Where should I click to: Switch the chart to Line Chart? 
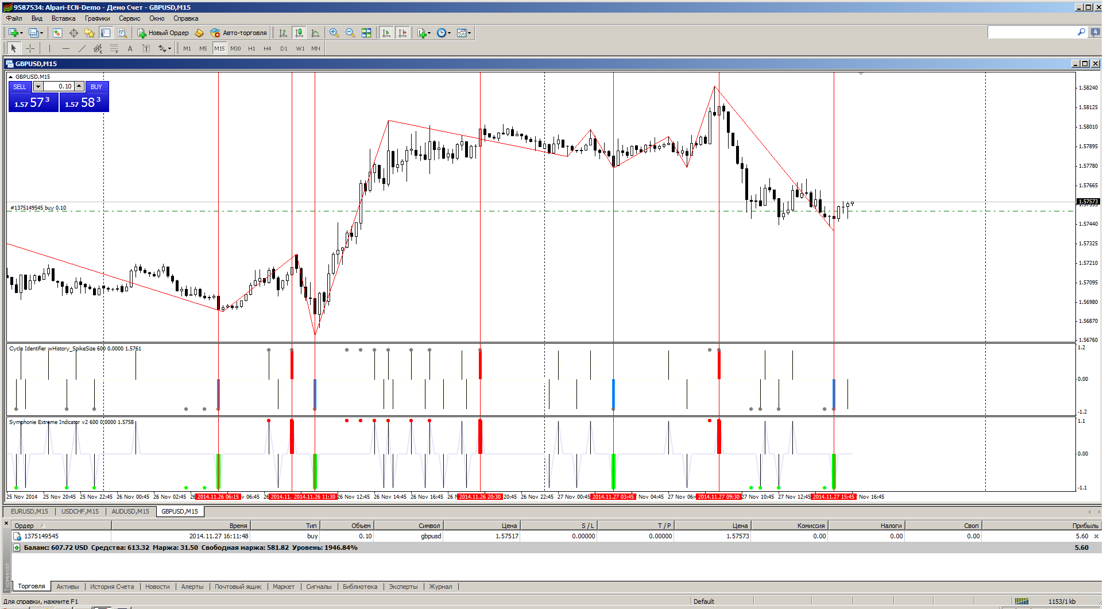click(x=315, y=33)
